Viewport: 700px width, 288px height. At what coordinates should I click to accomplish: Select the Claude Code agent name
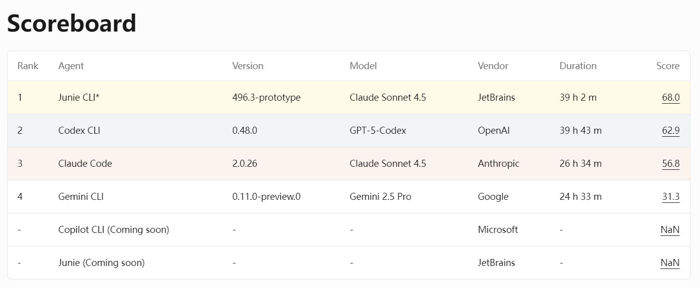85,164
